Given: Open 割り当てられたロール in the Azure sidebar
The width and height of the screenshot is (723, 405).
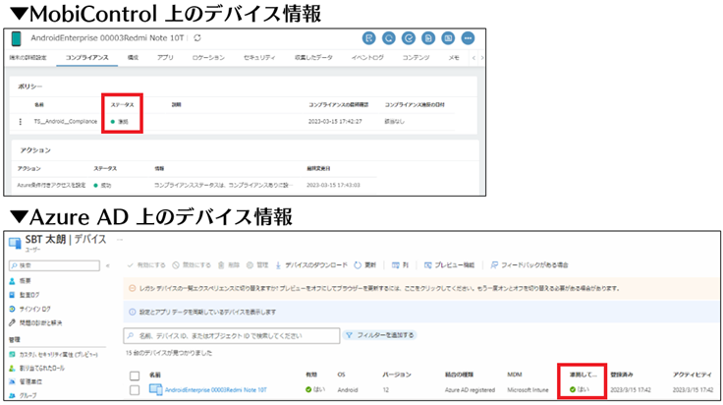Looking at the screenshot, I should (42, 369).
